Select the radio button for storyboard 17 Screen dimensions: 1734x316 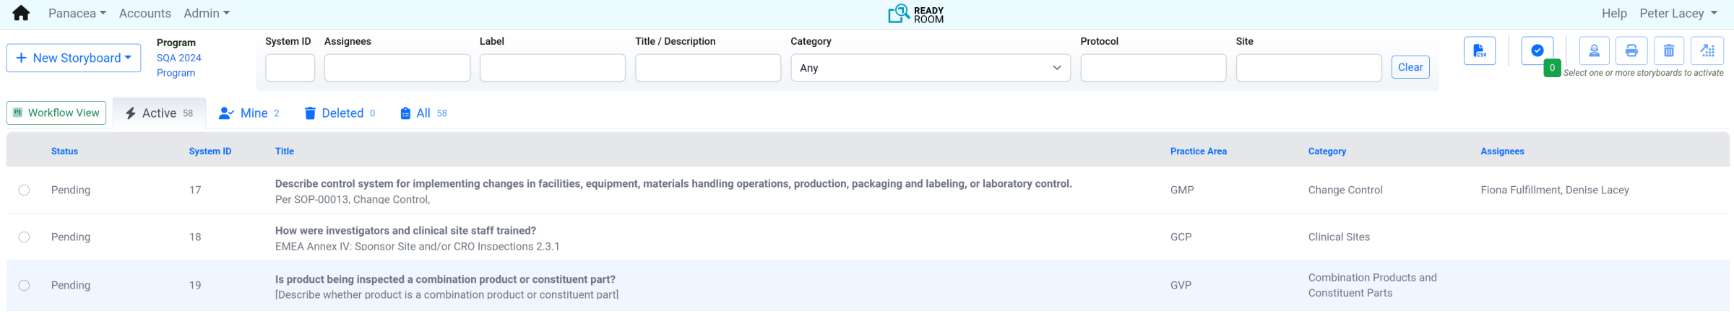click(x=24, y=190)
